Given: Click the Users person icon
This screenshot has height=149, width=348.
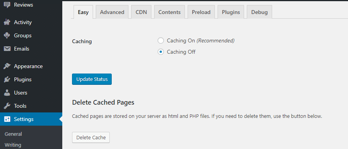Looking at the screenshot, I should [x=7, y=93].
